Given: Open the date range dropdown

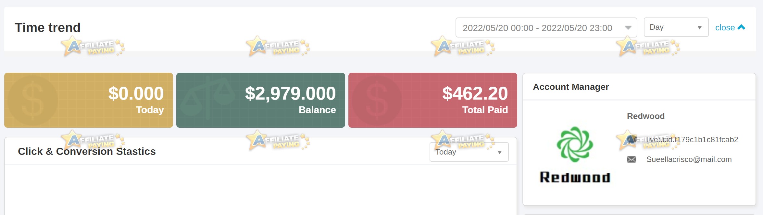Looking at the screenshot, I should pos(546,27).
